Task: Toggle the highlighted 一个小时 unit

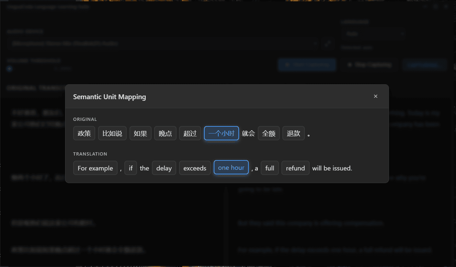Action: click(x=221, y=133)
